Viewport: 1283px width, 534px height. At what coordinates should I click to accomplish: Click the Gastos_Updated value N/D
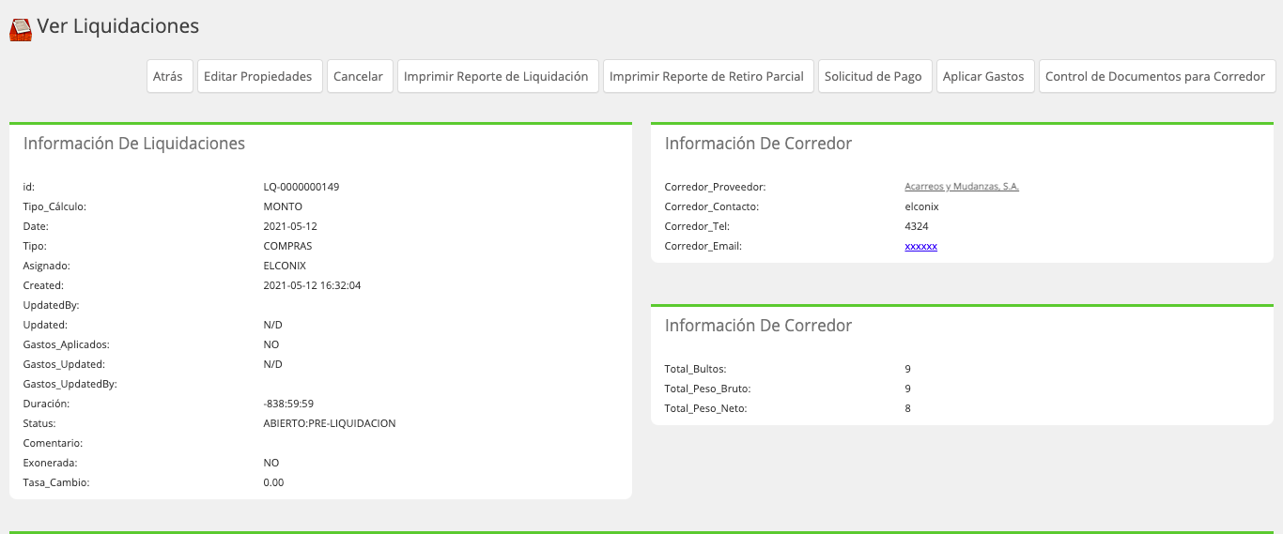[272, 364]
